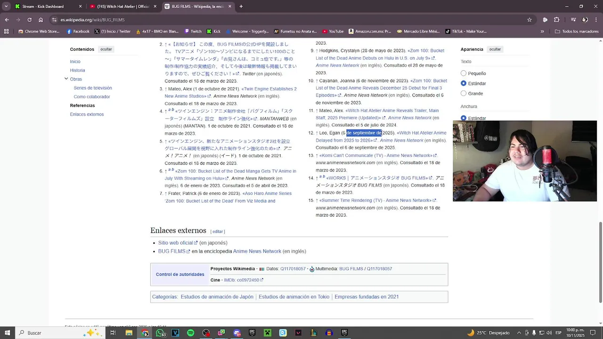Open the Anime News Network encyclopedia link
Image resolution: width=603 pixels, height=339 pixels.
click(257, 251)
